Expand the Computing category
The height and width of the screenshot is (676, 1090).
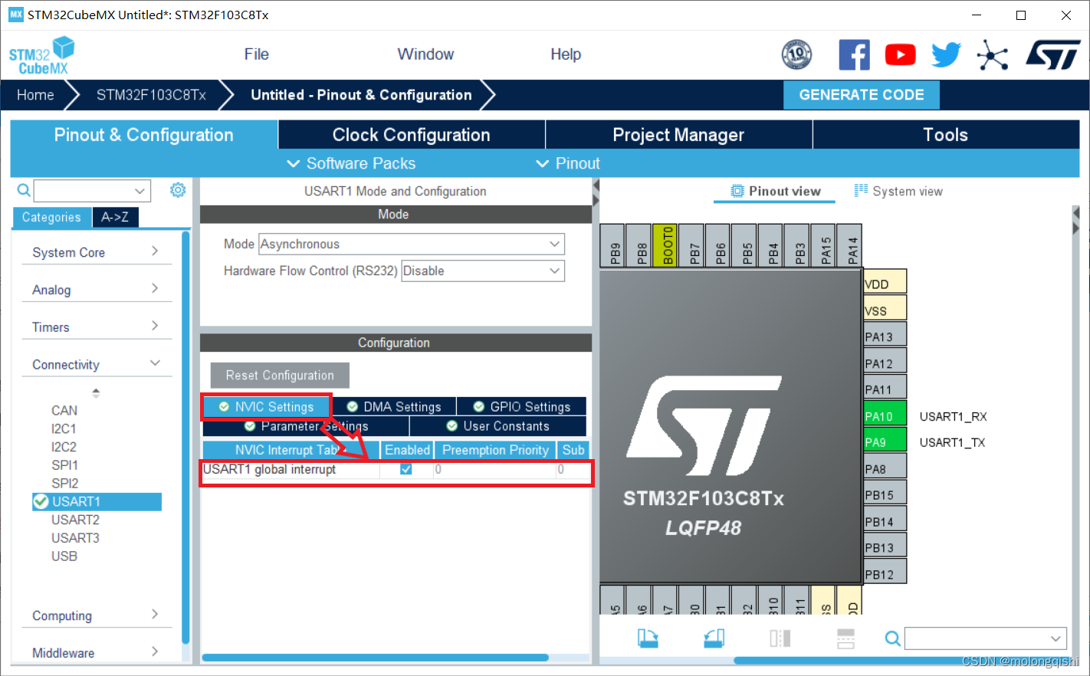95,615
